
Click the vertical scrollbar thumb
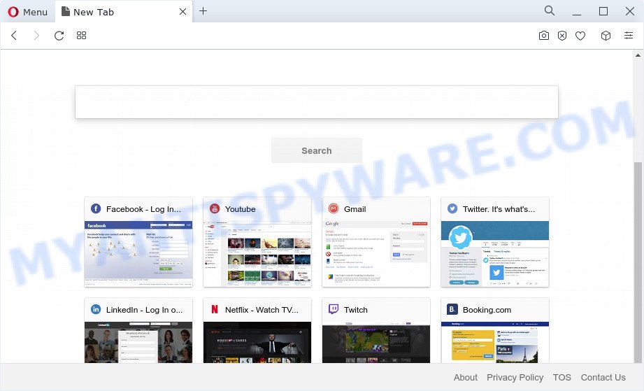click(638, 262)
